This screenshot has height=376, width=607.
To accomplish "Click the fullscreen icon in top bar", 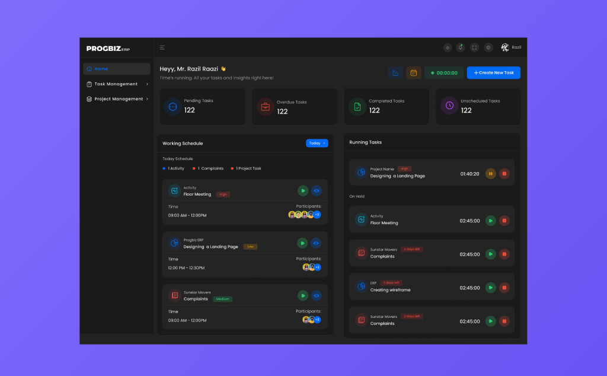I will click(474, 47).
